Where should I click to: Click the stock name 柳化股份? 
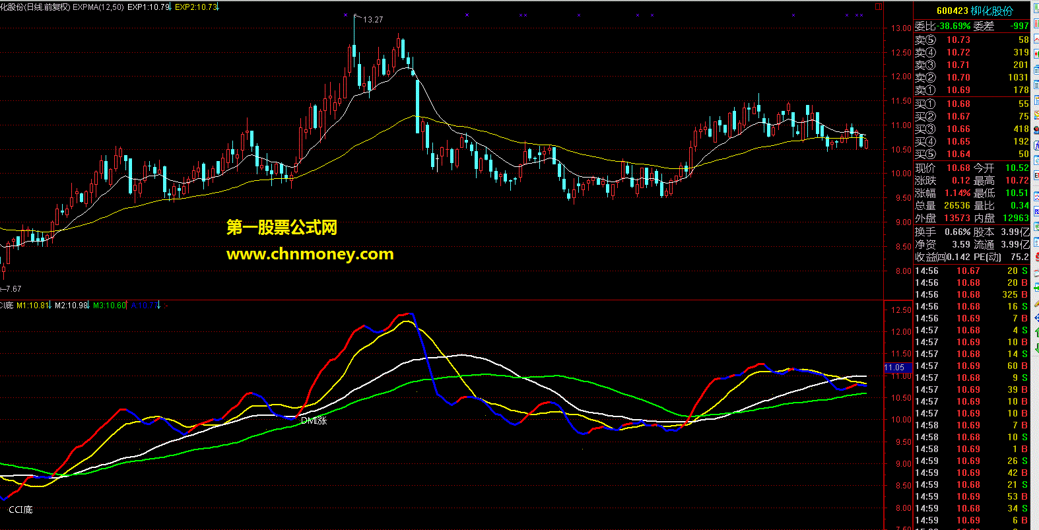point(991,11)
